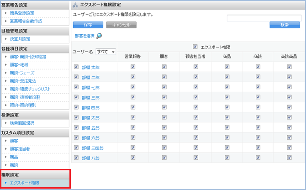Select エクスポート権限 menu item in sidebar
This screenshot has height=190, width=306.
[x=24, y=183]
